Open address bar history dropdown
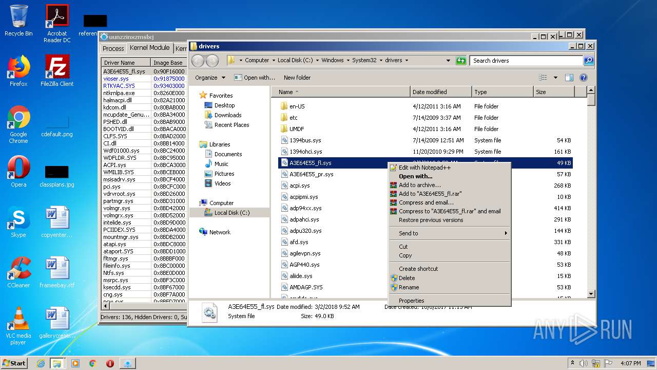 [448, 60]
